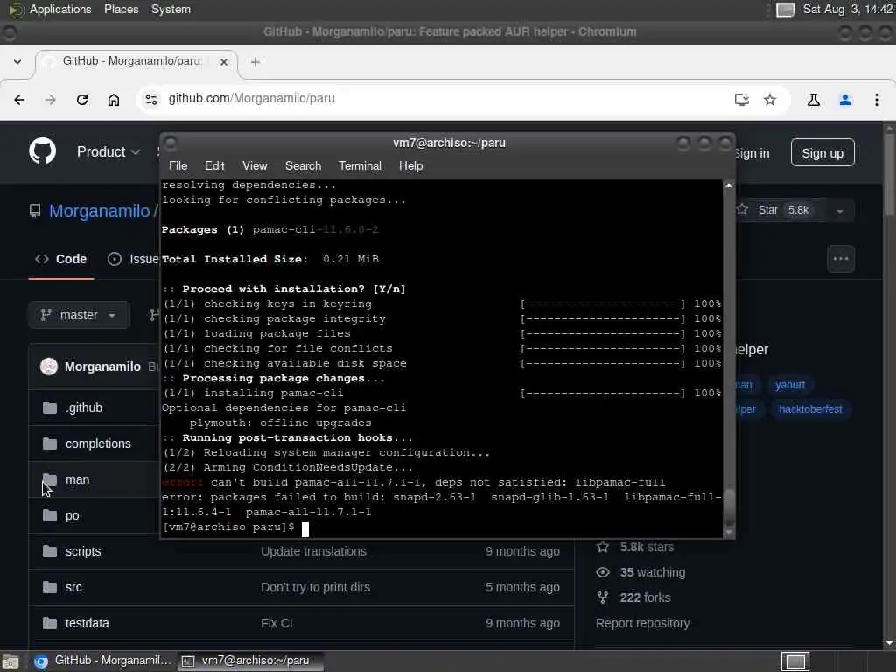The width and height of the screenshot is (896, 672).
Task: Open the .github folder
Action: click(x=84, y=408)
